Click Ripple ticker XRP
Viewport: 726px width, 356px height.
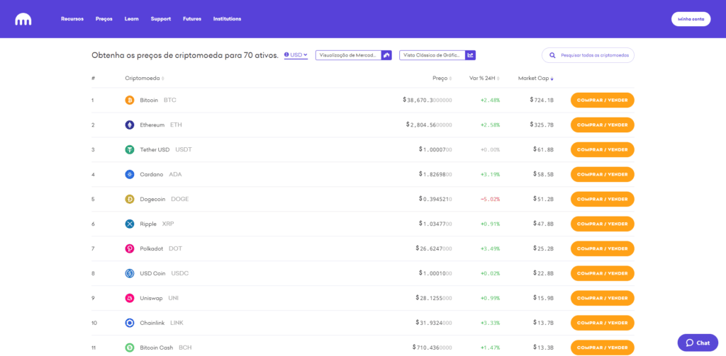click(x=168, y=224)
